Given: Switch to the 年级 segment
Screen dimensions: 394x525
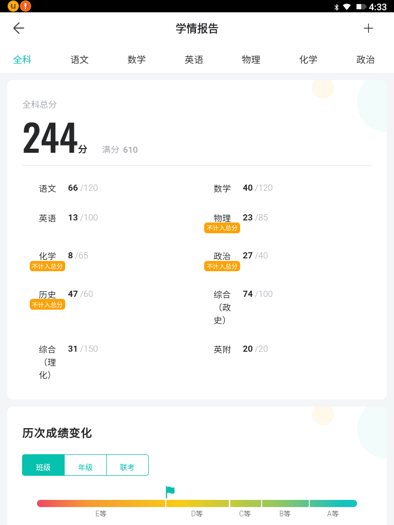Looking at the screenshot, I should (x=86, y=466).
